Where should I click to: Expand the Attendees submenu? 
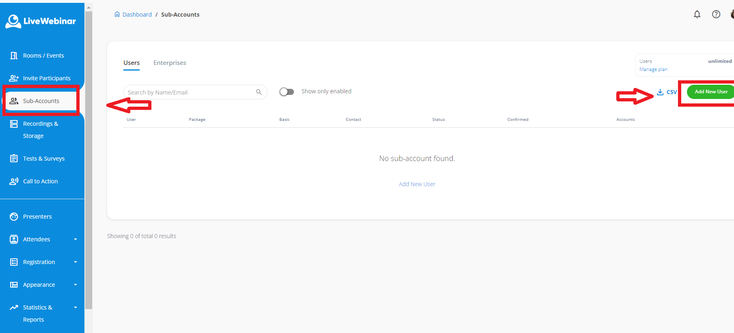(x=75, y=239)
